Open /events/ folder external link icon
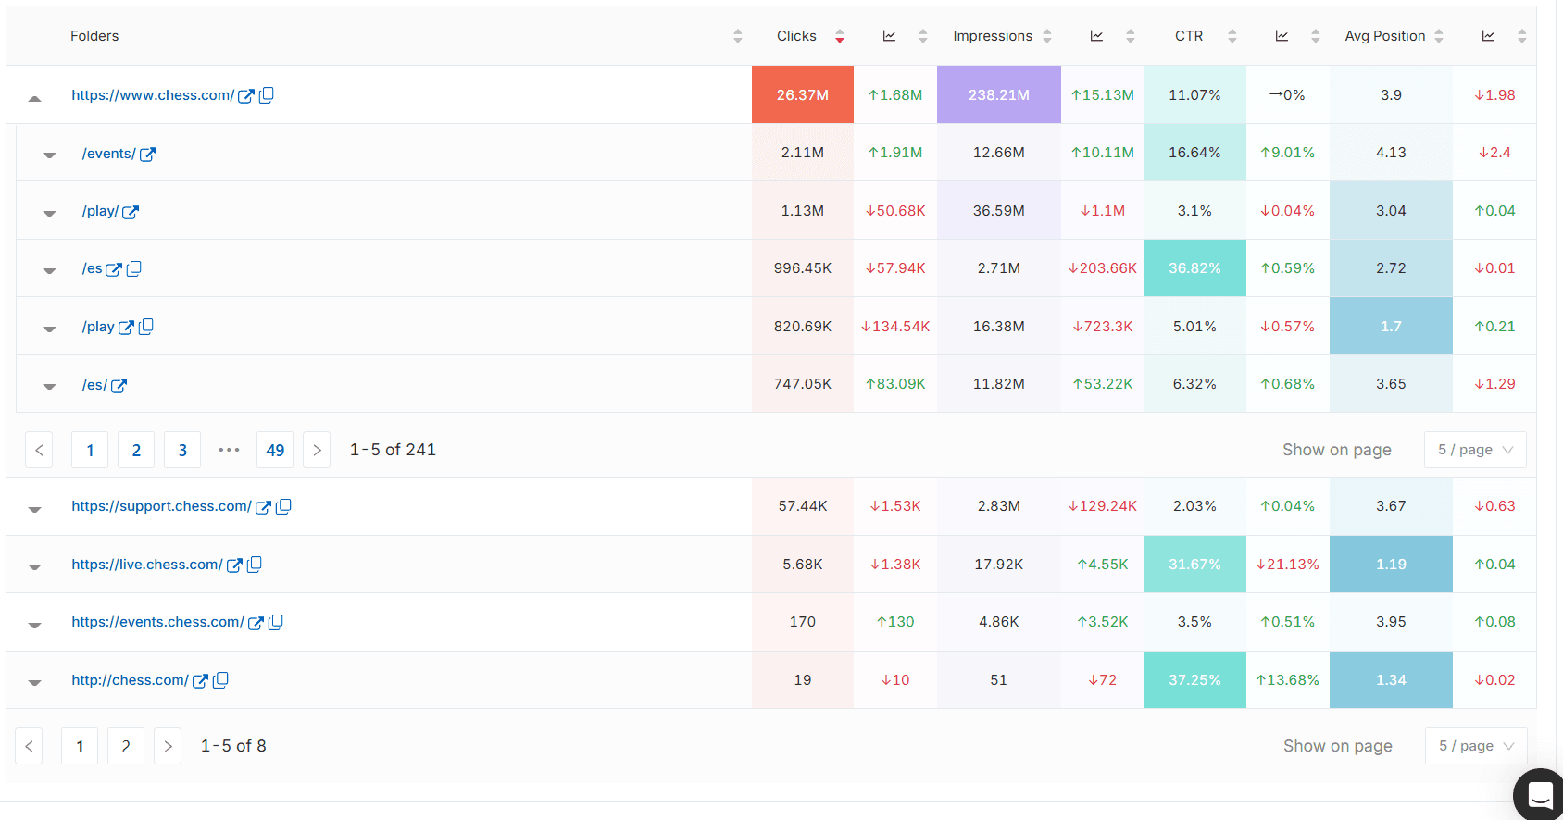This screenshot has height=820, width=1563. pyautogui.click(x=148, y=154)
